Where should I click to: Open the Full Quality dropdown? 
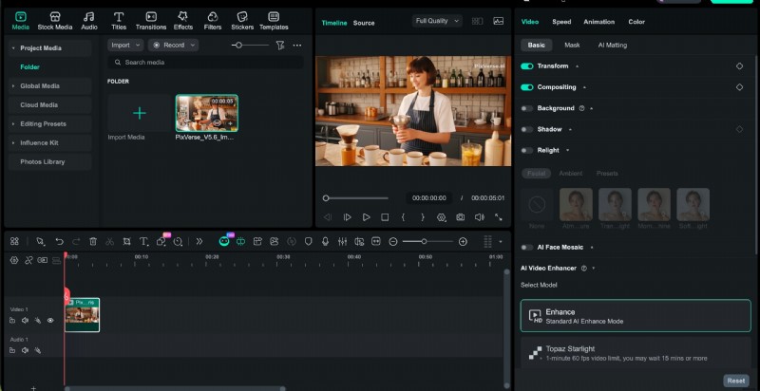click(437, 21)
